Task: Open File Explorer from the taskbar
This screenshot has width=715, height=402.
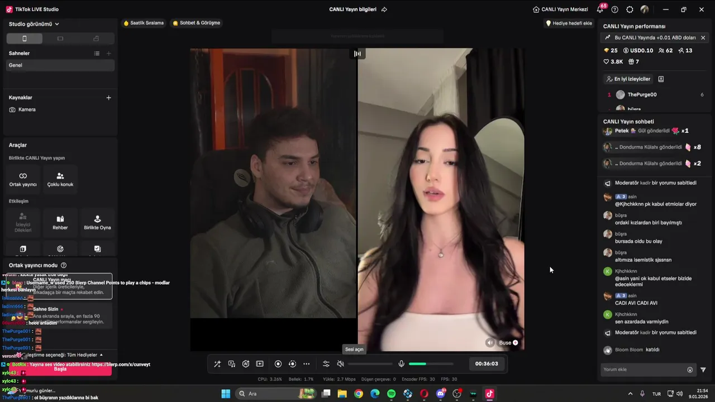Action: tap(342, 394)
